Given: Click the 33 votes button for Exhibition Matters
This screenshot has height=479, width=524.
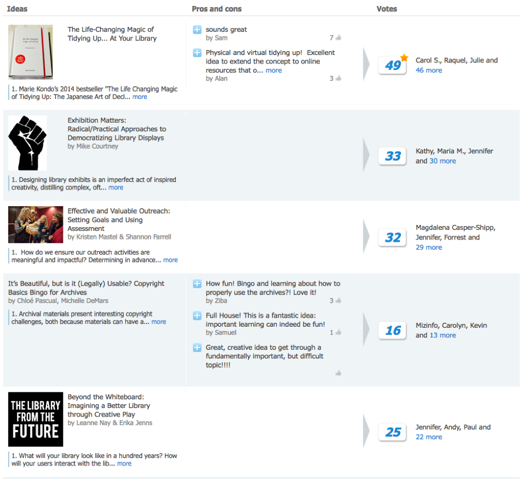Looking at the screenshot, I should point(392,156).
